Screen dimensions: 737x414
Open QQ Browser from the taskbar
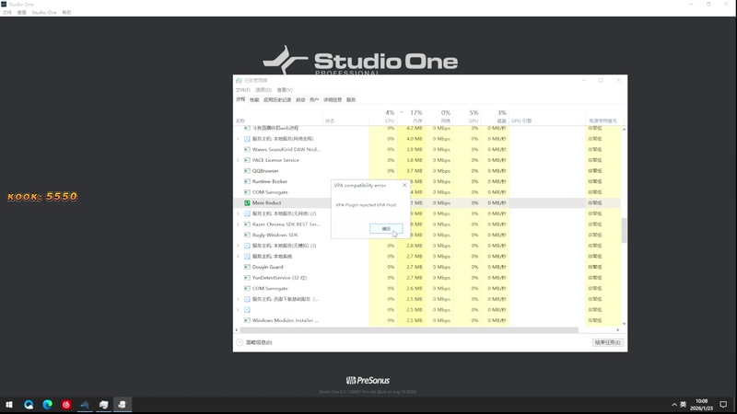29,405
